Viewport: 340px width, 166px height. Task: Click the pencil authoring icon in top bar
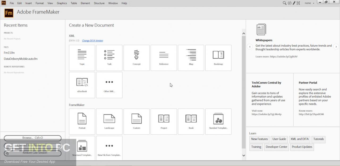pyautogui.click(x=294, y=3)
